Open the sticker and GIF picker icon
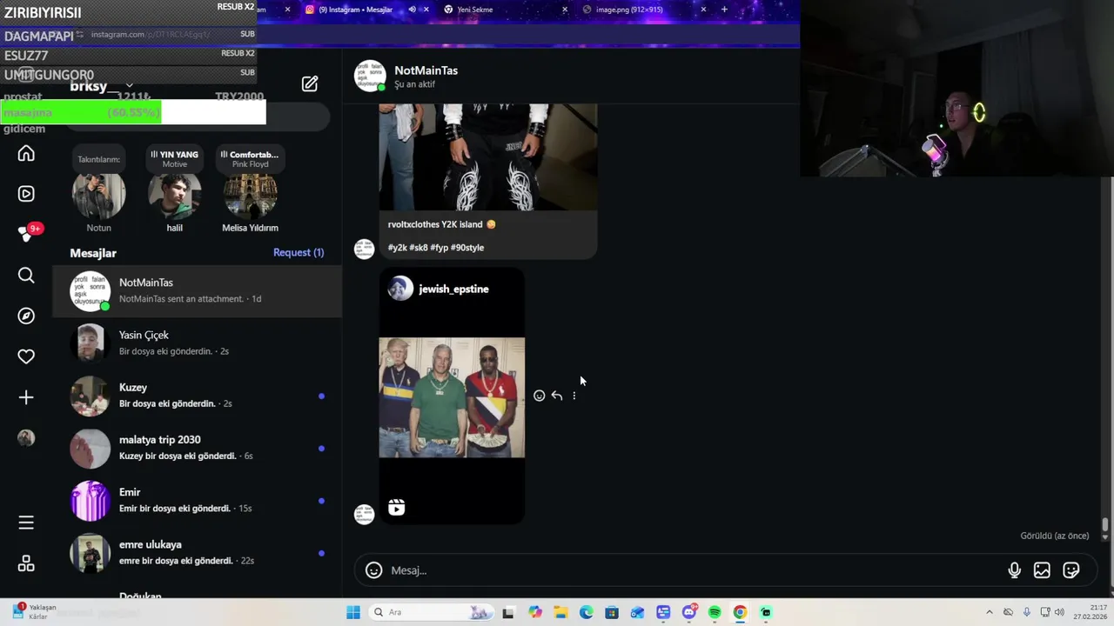The height and width of the screenshot is (626, 1114). pos(1071,570)
